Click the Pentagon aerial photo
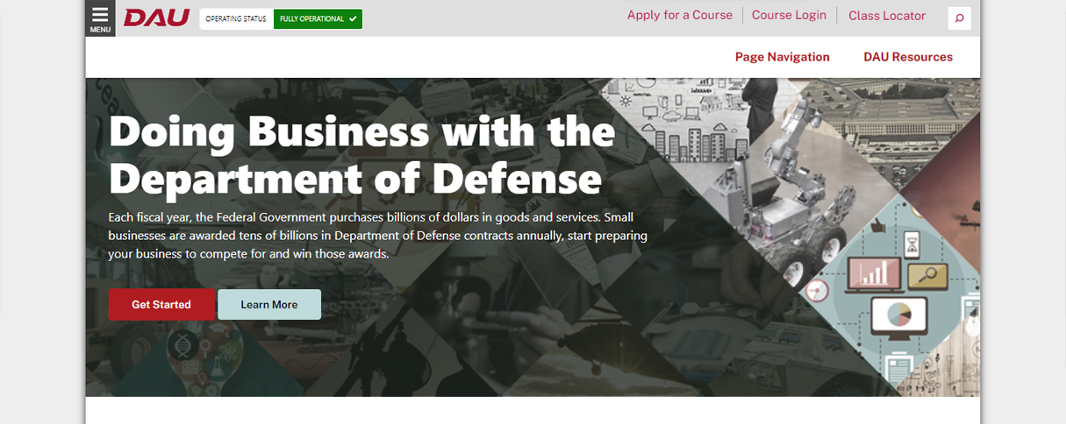The image size is (1066, 424). (904, 118)
